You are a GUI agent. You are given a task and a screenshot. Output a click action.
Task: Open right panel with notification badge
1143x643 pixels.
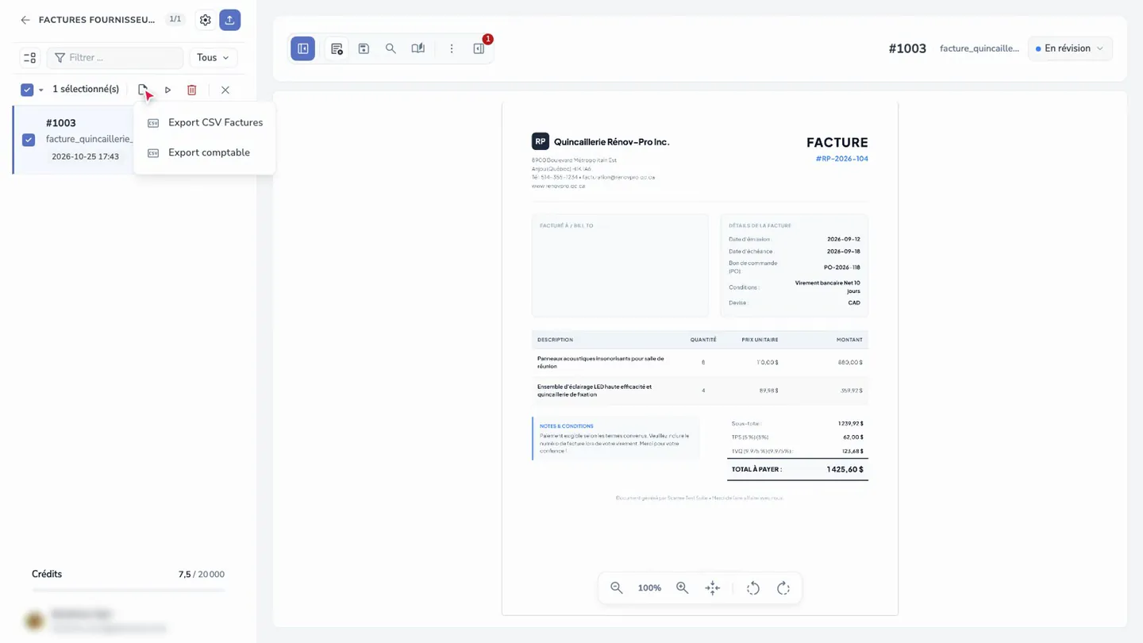[x=479, y=48]
